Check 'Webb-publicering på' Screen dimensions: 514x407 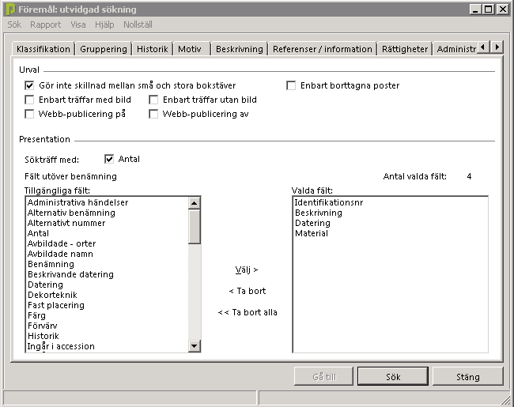[x=29, y=114]
